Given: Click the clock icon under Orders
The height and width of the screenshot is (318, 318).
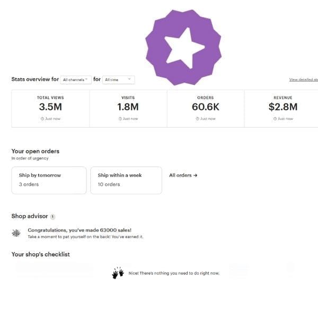Looking at the screenshot, I should pyautogui.click(x=198, y=119).
